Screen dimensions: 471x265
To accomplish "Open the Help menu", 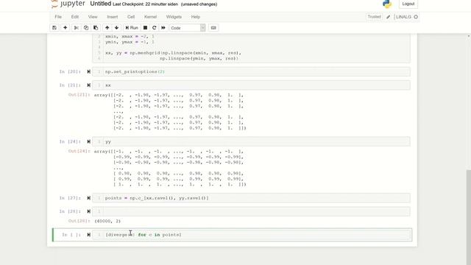I will pyautogui.click(x=196, y=17).
